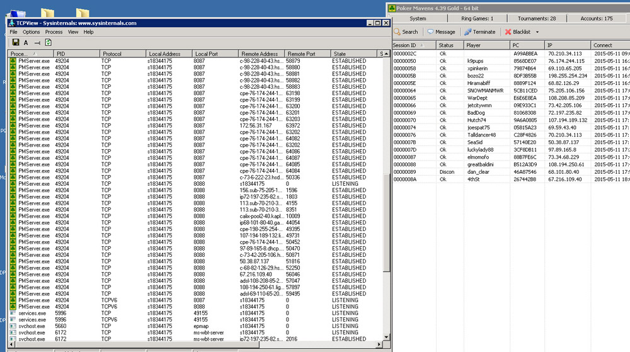Click the scroll down arrow in TCPView list
630x352 pixels.
386,337
